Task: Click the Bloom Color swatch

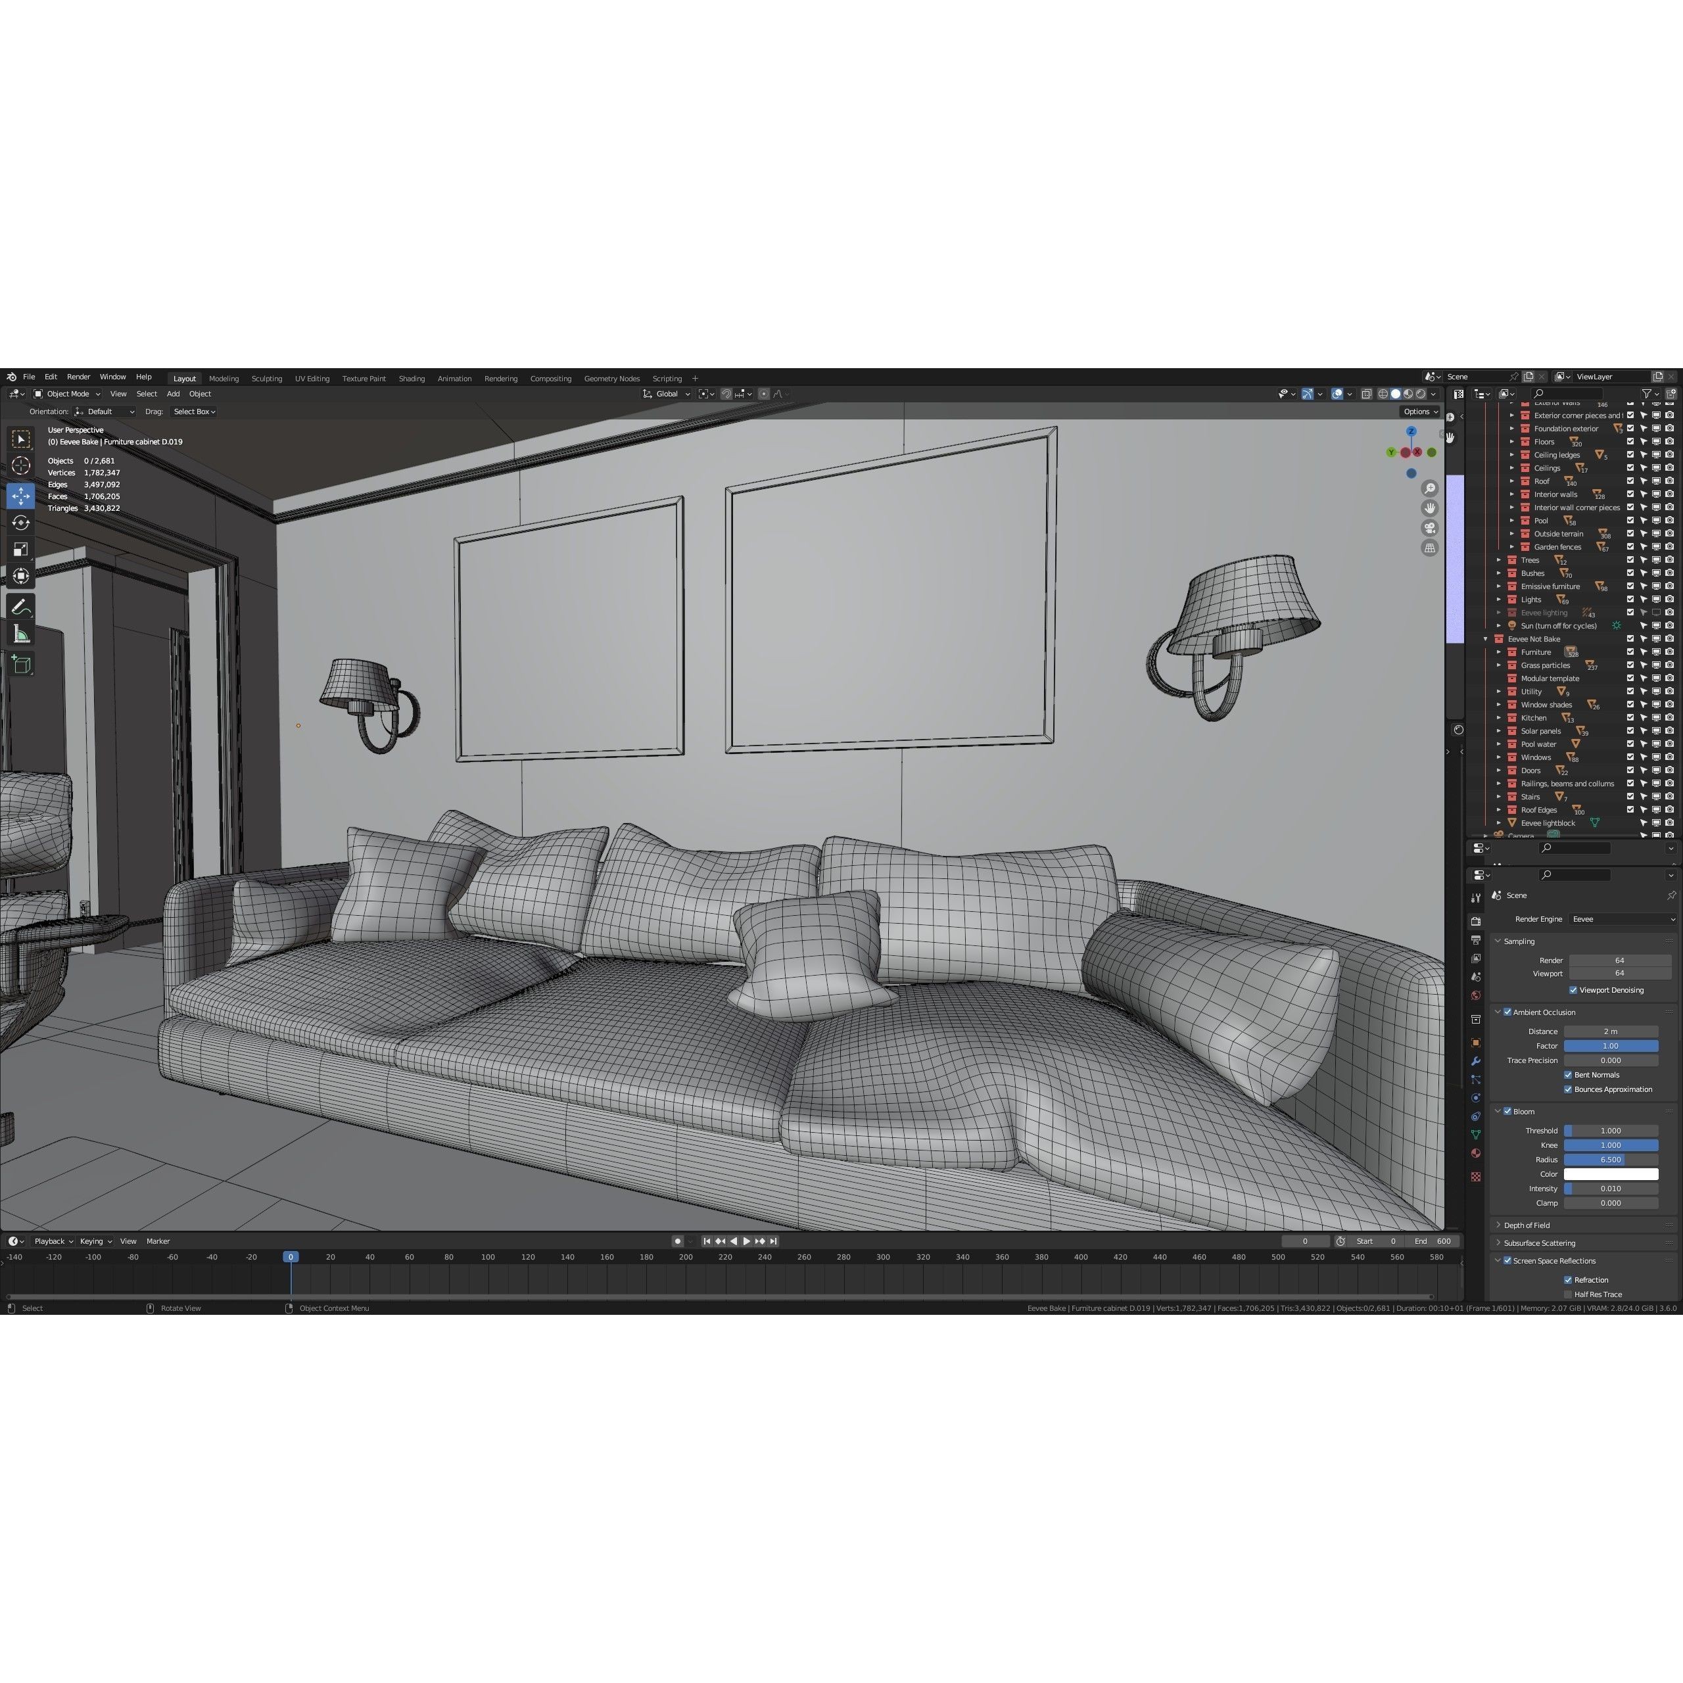Action: pyautogui.click(x=1611, y=1173)
